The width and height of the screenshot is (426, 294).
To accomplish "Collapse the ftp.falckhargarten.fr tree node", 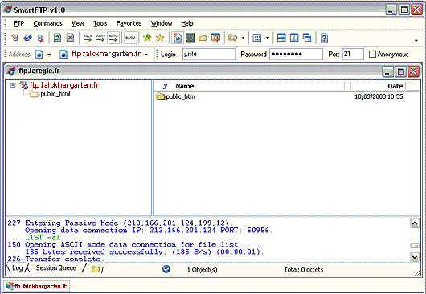I will click(x=13, y=85).
